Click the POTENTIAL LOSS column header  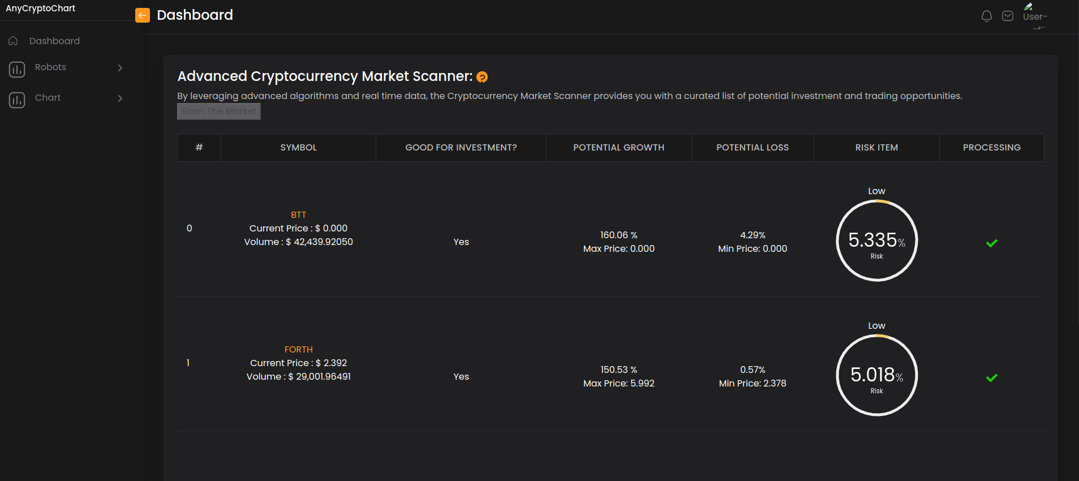click(x=753, y=148)
